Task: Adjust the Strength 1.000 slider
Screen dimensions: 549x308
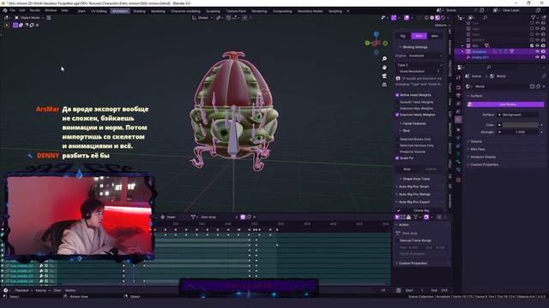Action: (520, 132)
